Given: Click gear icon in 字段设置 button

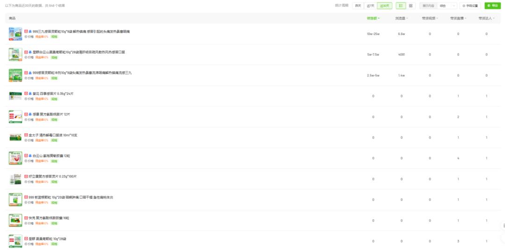Looking at the screenshot, I should click(464, 6).
